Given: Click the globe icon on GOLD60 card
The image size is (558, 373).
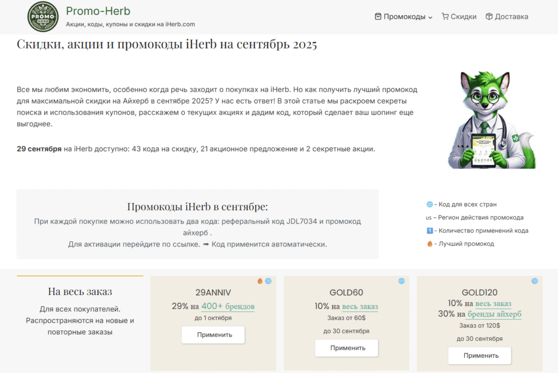Looking at the screenshot, I should tap(402, 281).
